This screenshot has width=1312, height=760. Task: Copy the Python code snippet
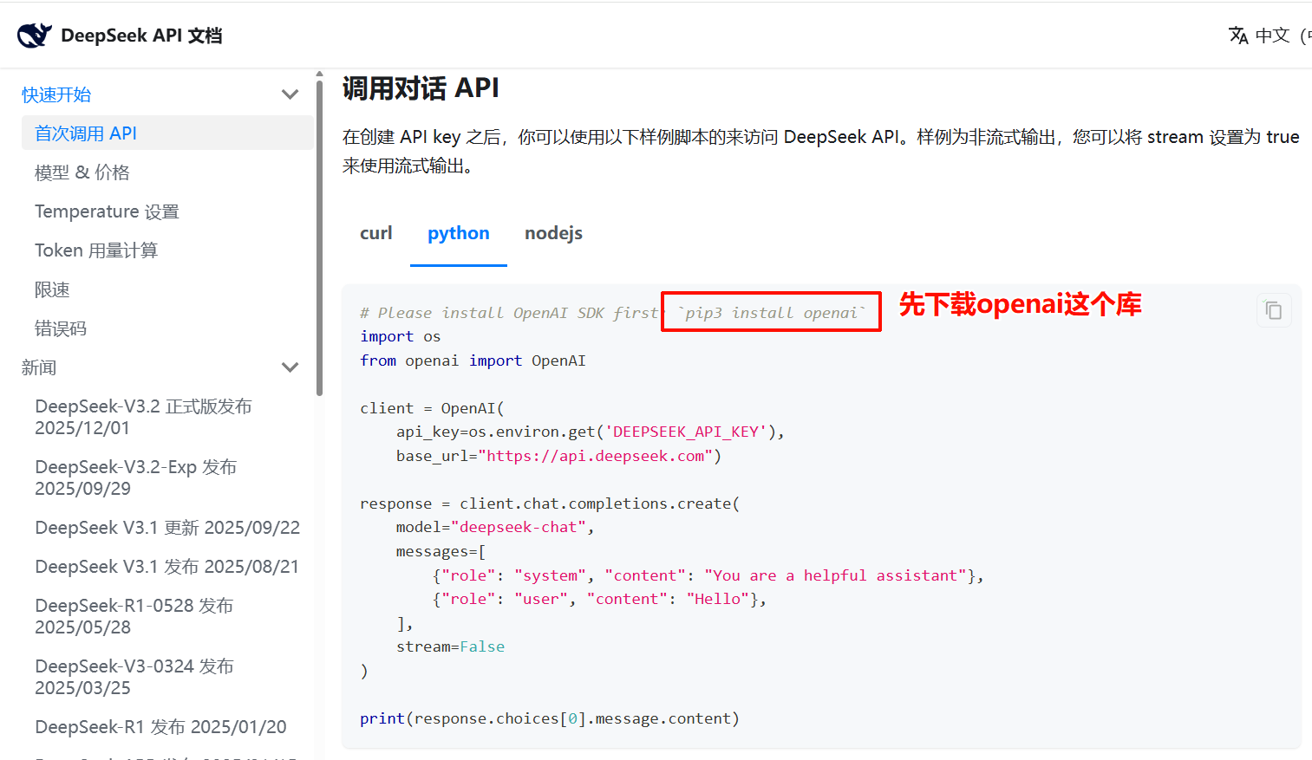tap(1274, 310)
